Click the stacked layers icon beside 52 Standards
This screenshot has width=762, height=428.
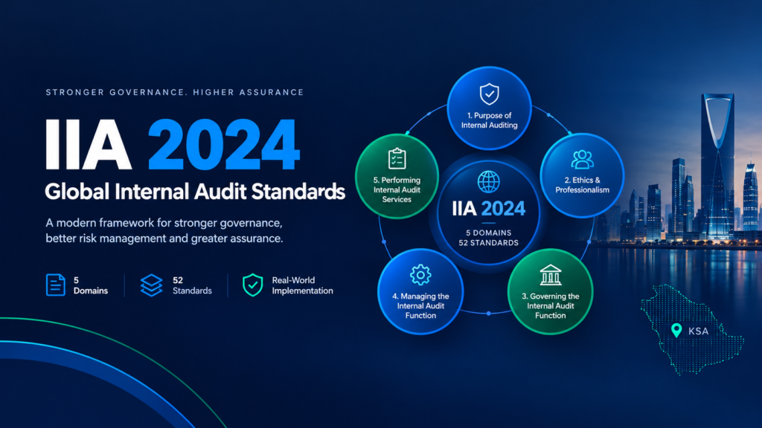[152, 285]
